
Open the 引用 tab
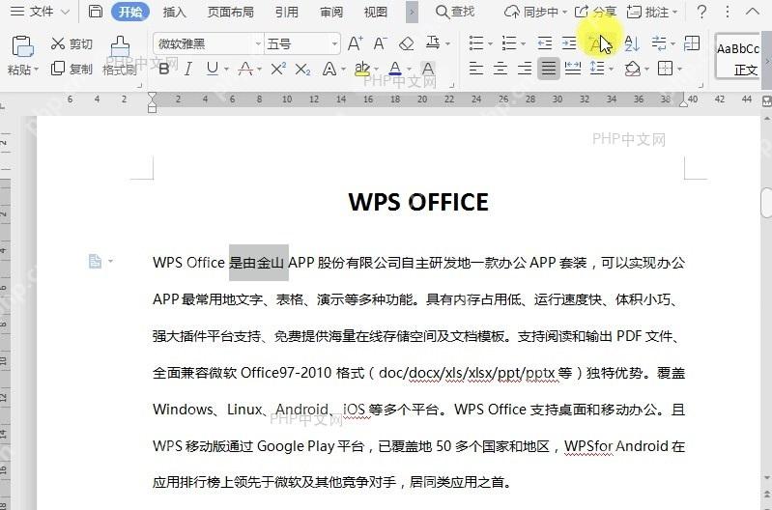287,12
